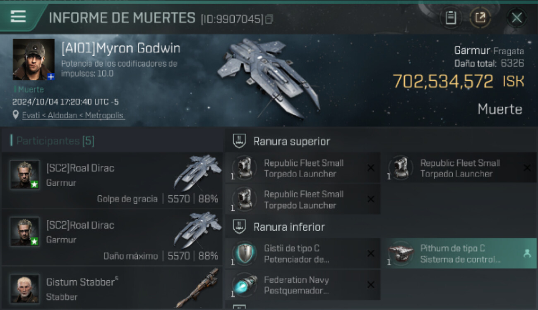Click Myron Godwin's portrait
Viewport: 538px width, 310px height.
[x=34, y=60]
